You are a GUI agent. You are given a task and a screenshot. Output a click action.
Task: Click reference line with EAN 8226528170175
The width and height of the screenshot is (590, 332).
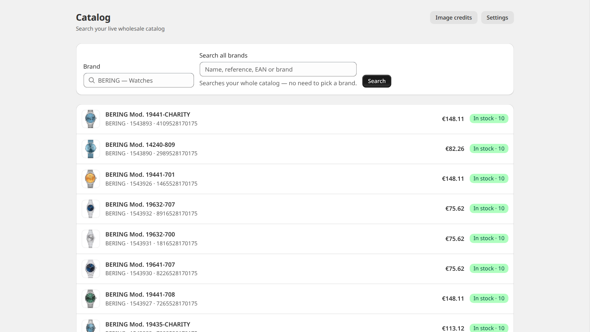pyautogui.click(x=152, y=273)
